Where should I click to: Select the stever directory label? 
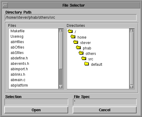coord(86,43)
